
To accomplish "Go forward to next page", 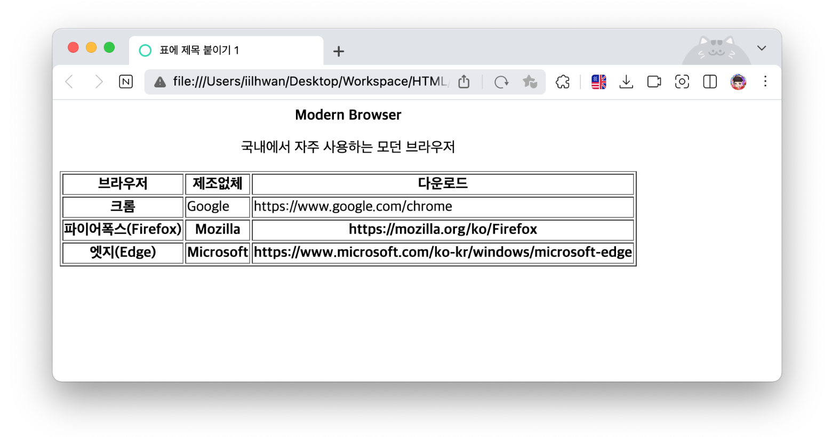I will tap(99, 82).
